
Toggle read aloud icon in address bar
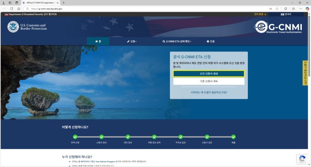point(270,9)
